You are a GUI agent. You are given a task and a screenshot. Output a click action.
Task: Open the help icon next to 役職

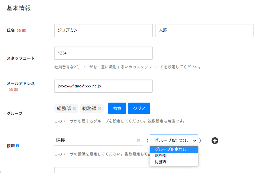(17, 146)
